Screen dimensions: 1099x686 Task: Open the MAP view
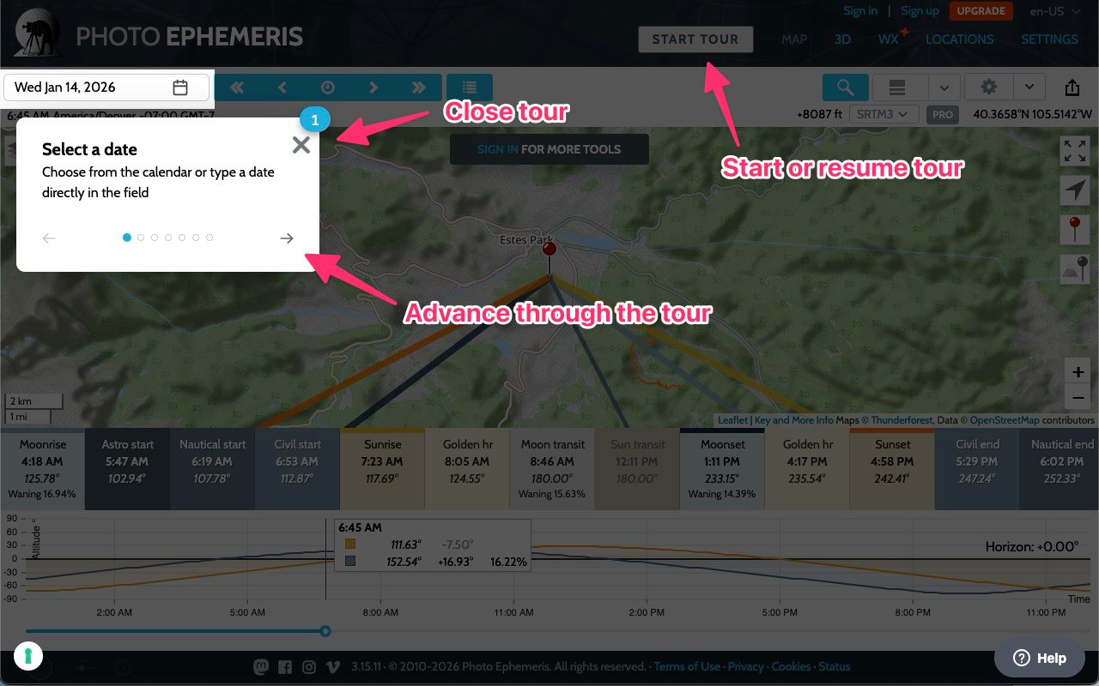pyautogui.click(x=794, y=39)
